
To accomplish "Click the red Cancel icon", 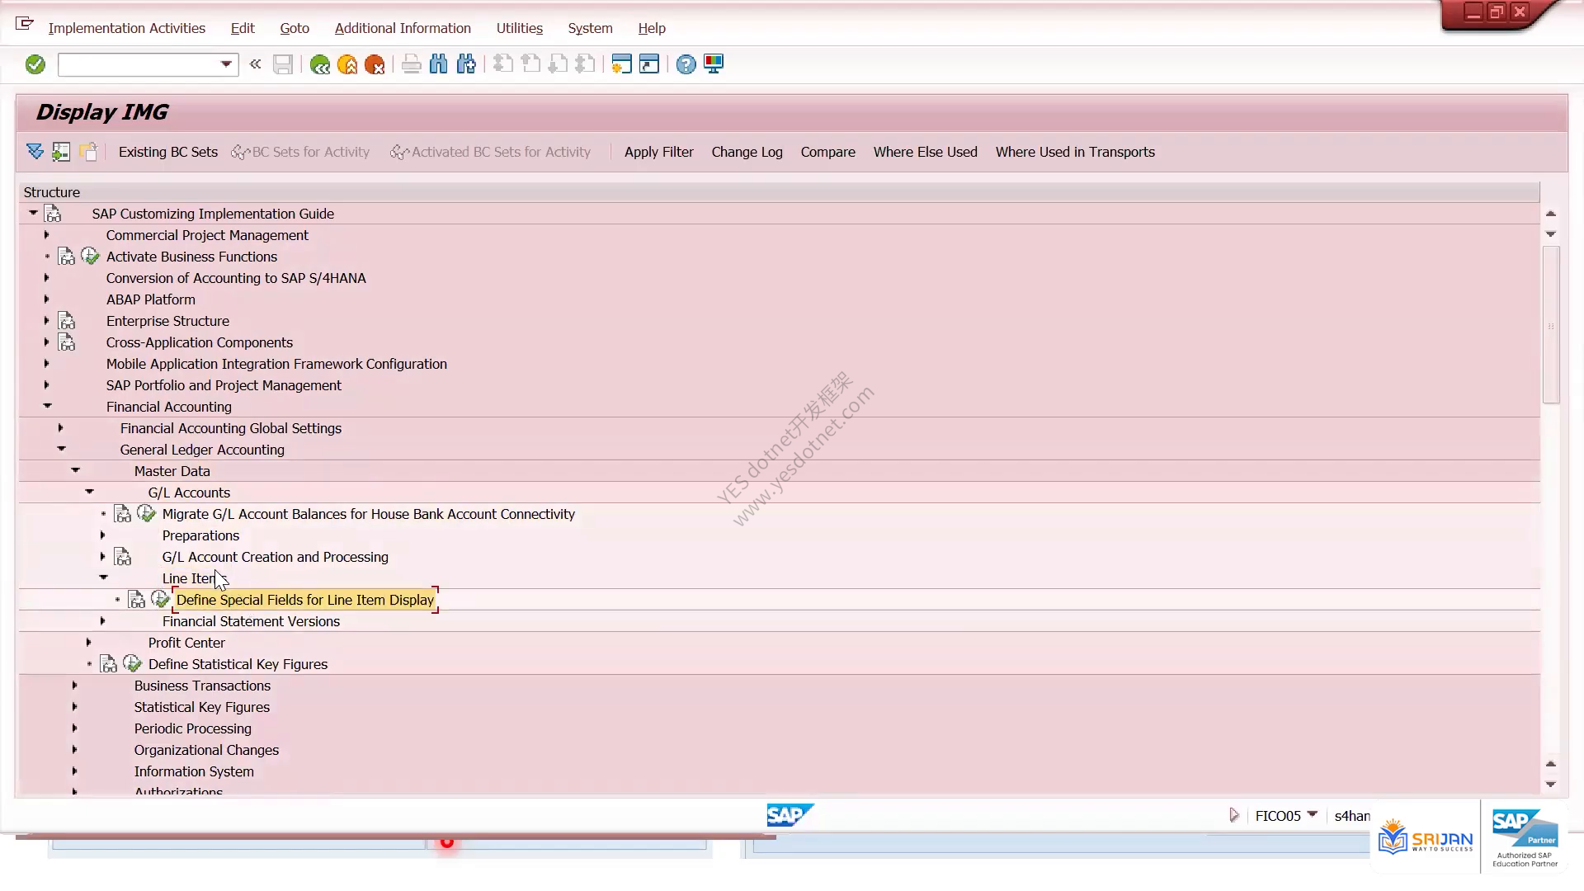I will (375, 64).
